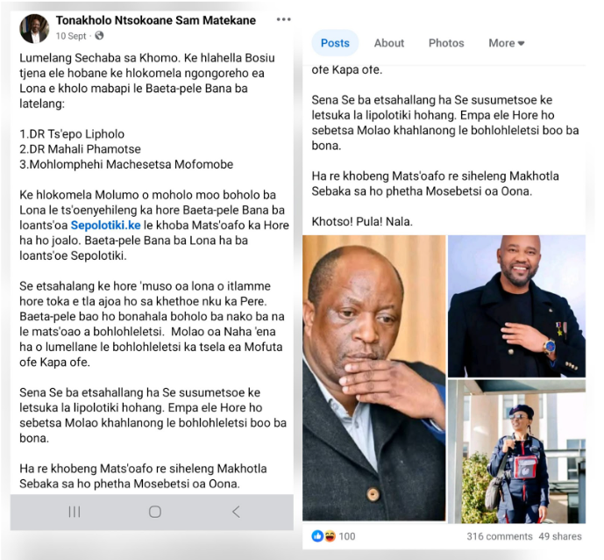Image resolution: width=604 pixels, height=560 pixels.
Task: Tap the public globe audience icon
Action: pos(99,35)
